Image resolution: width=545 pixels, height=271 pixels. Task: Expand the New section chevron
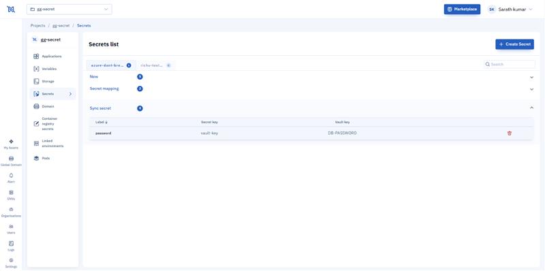pyautogui.click(x=531, y=77)
